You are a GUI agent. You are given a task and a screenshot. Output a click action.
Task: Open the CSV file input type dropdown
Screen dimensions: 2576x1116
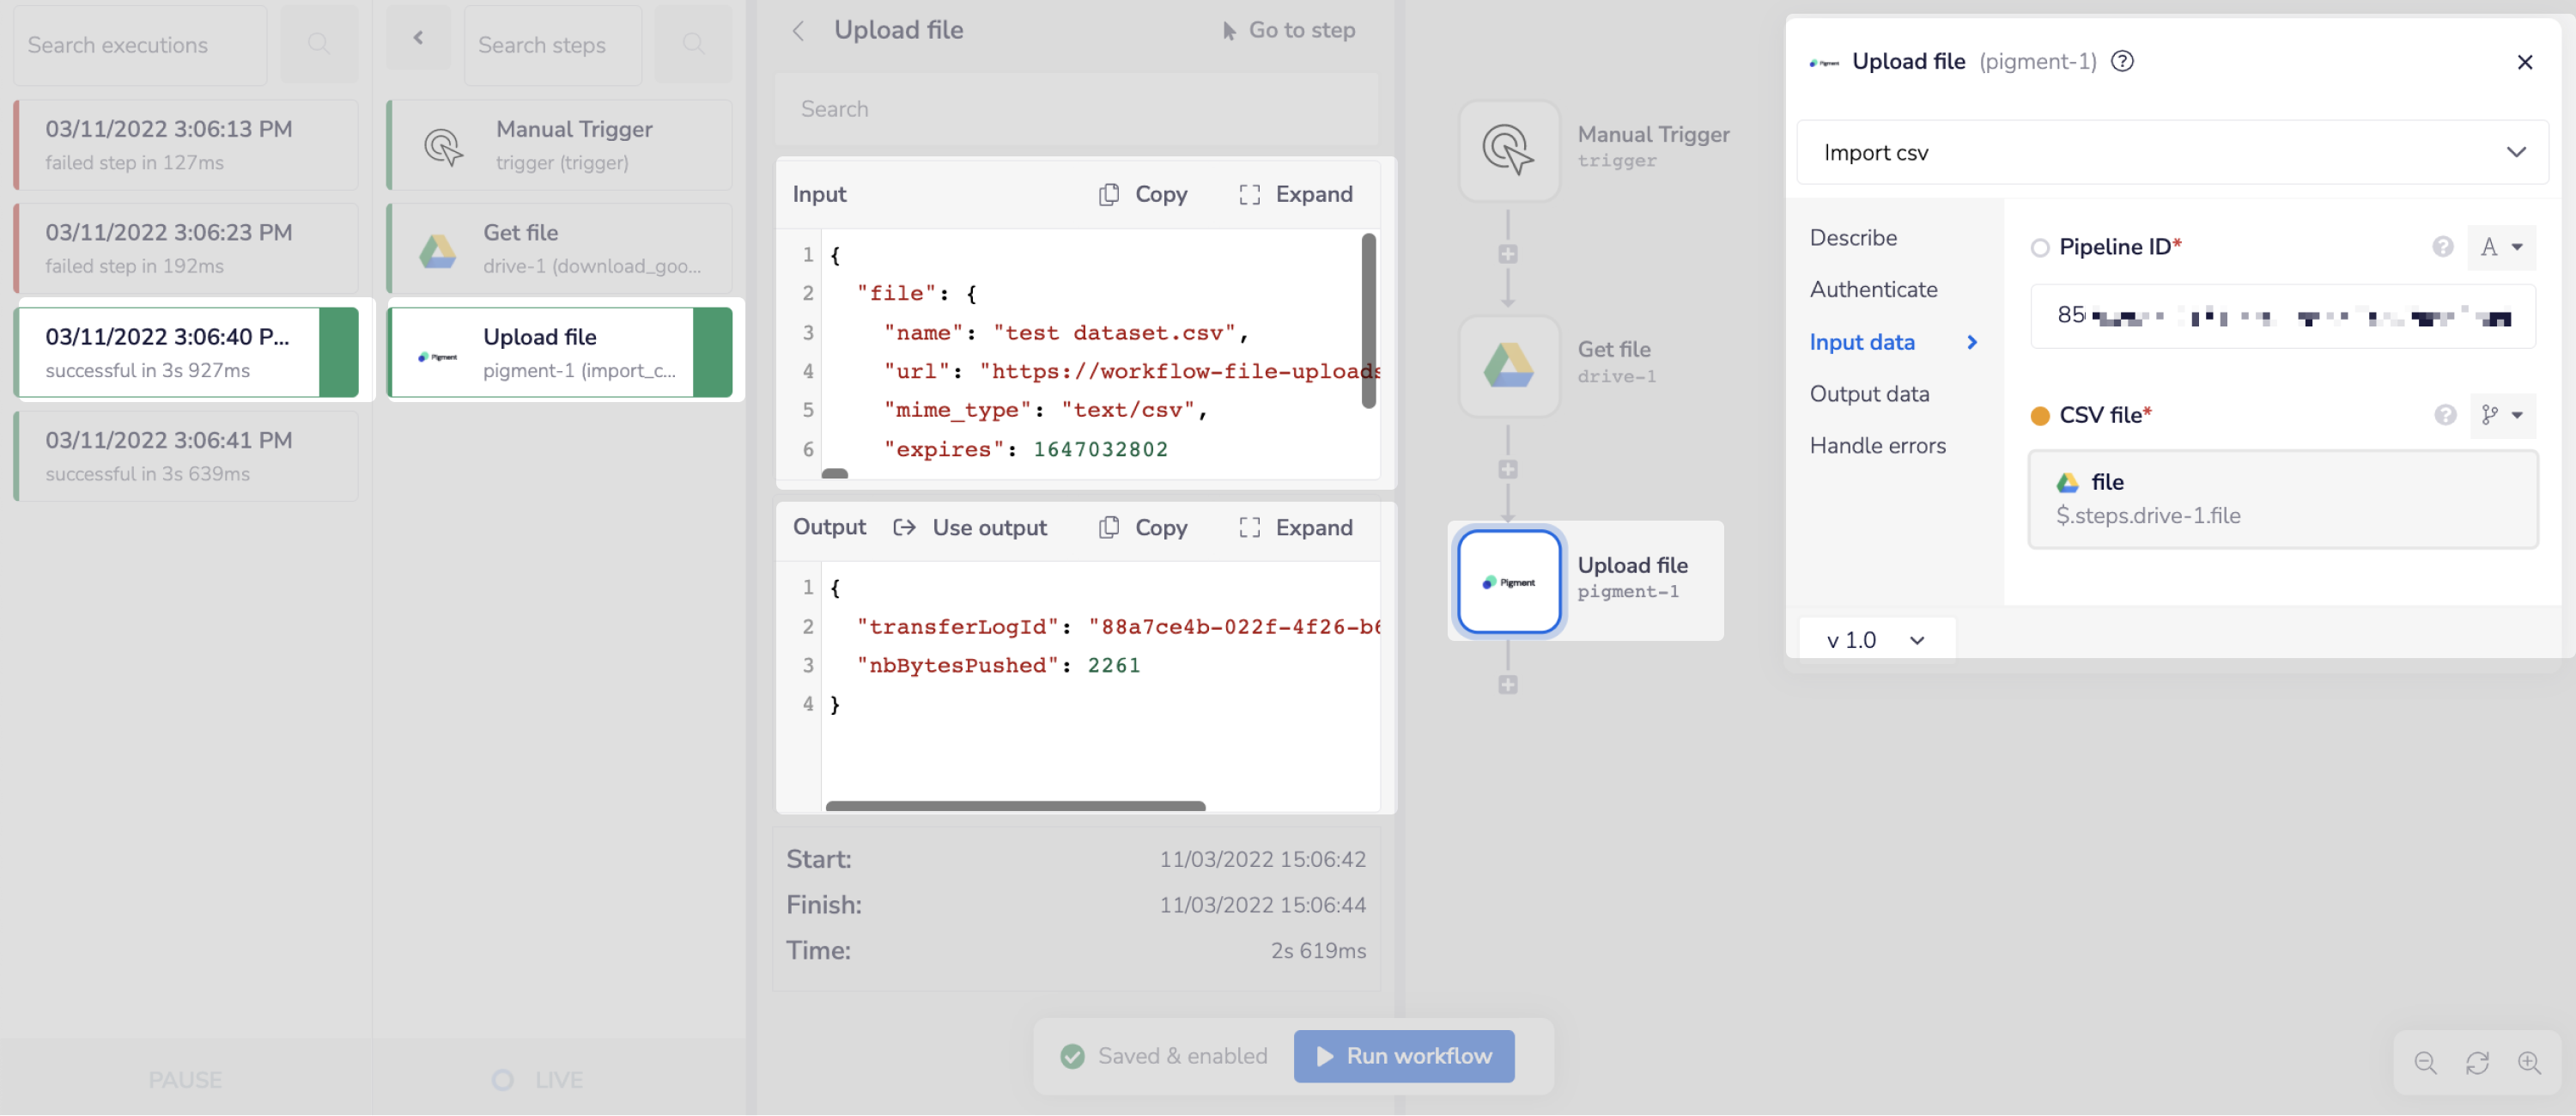point(2502,414)
